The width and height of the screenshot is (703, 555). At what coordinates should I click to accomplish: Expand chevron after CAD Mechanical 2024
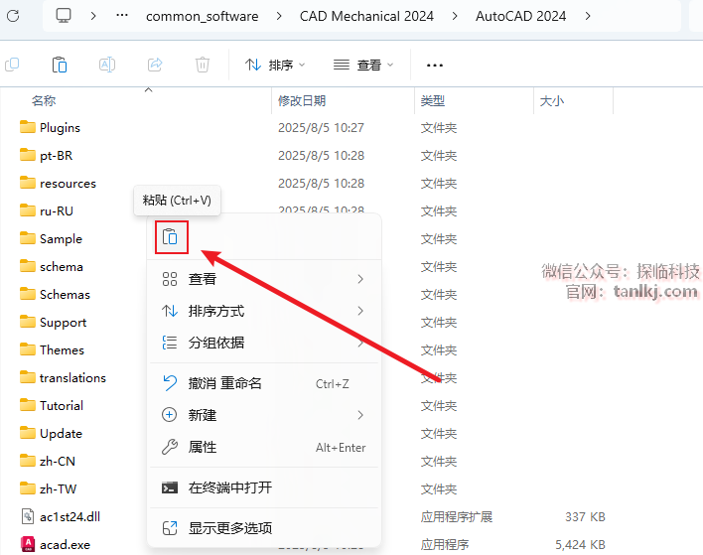455,16
